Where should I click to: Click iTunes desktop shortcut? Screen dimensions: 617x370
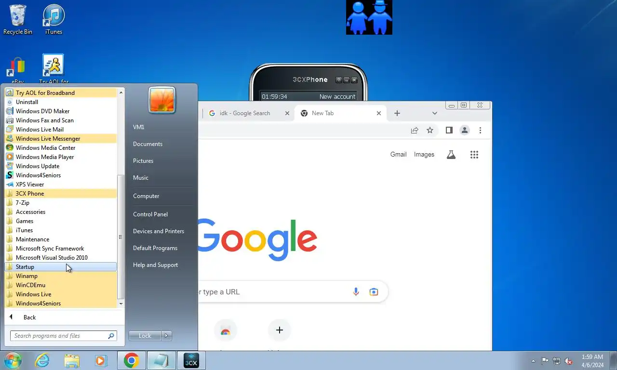54,19
